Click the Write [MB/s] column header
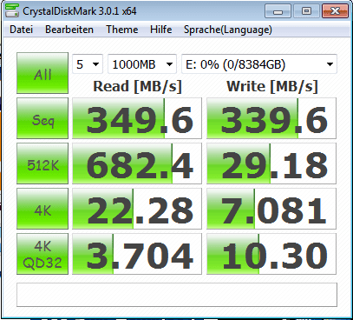Image resolution: width=353 pixels, height=320 pixels. coord(272,86)
